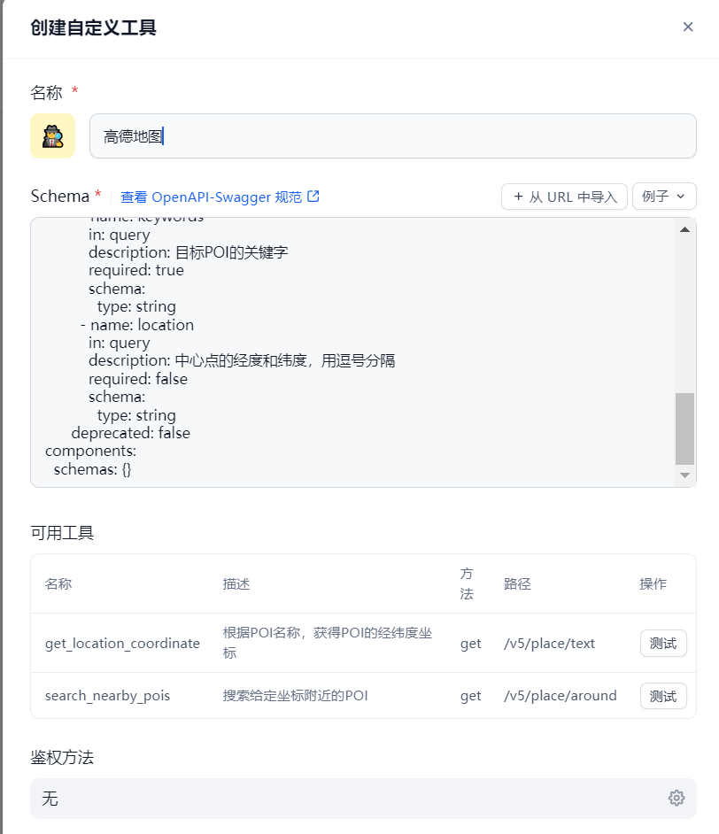Click the plus icon for URL import
Screen dimensions: 719x834
click(x=518, y=197)
